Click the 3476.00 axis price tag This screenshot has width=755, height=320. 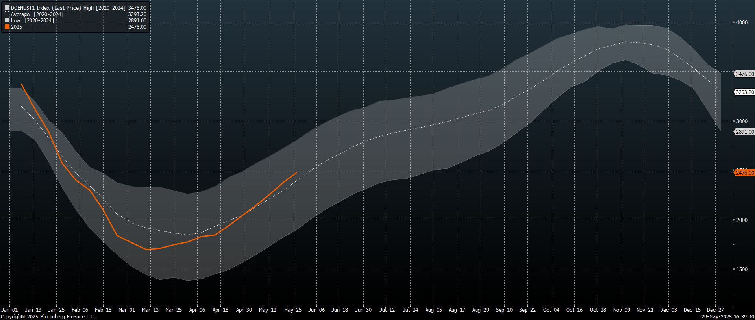744,74
